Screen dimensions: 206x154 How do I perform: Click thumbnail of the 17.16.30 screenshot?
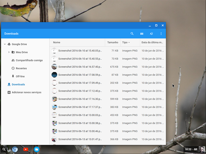pyautogui.click(x=54, y=99)
